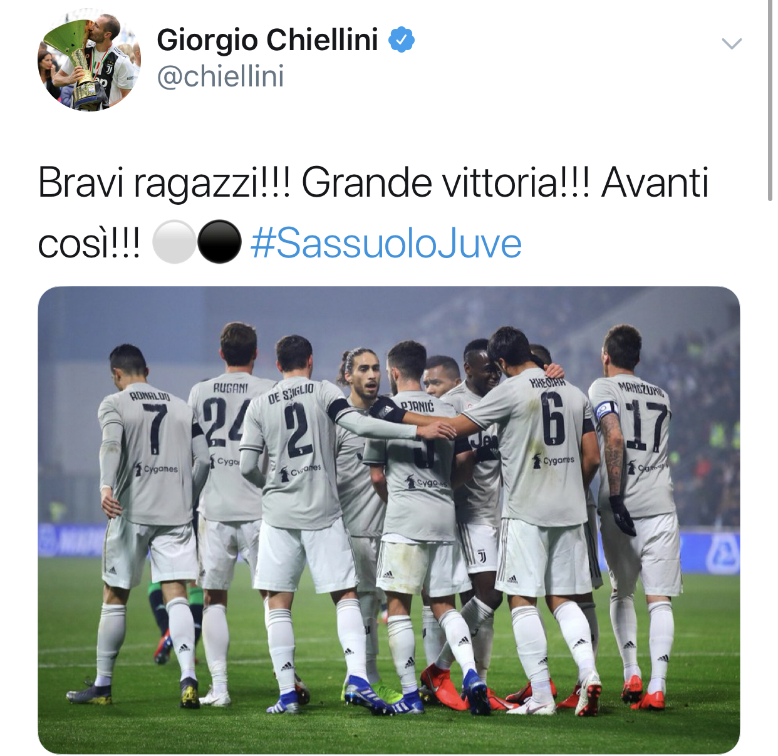Click the captain's armband on number 17
This screenshot has width=778, height=756.
tap(606, 410)
